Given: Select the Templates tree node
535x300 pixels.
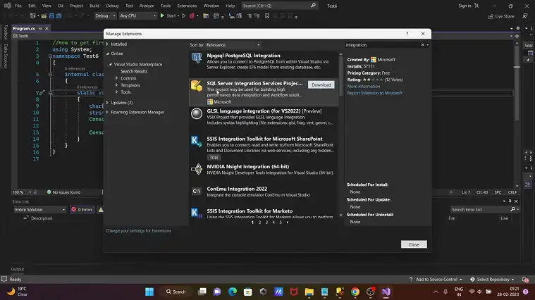Looking at the screenshot, I should coord(130,85).
